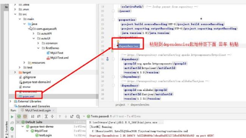Sort test results by duration
Image resolution: width=246 pixels, height=138 pixels.
click(39, 116)
